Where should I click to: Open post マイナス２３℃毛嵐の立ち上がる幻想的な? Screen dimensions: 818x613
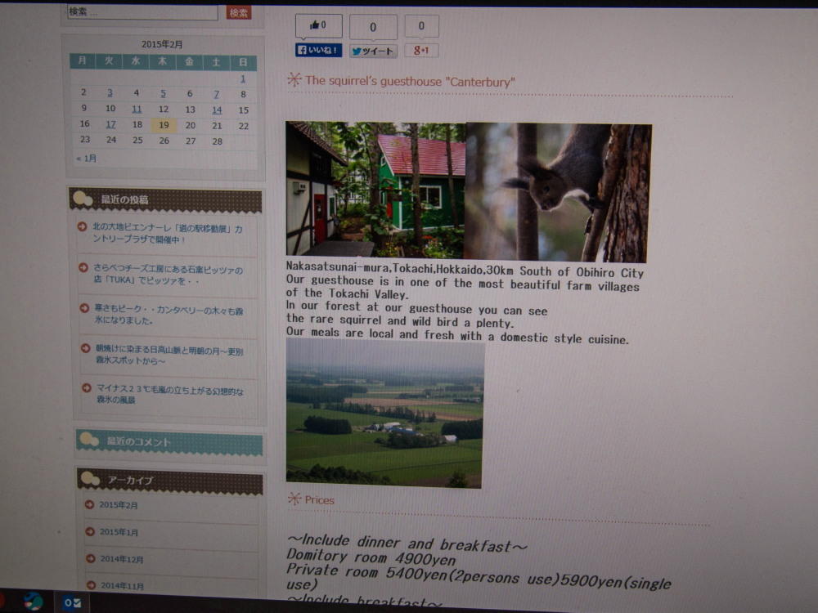point(170,395)
